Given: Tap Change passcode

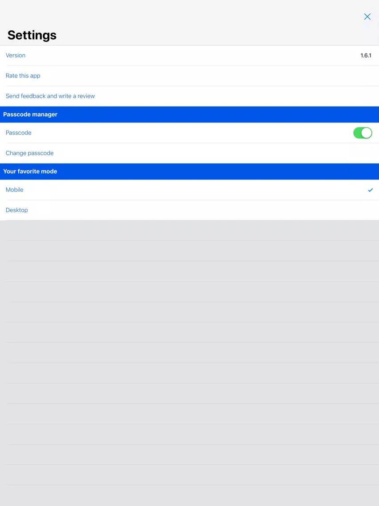Looking at the screenshot, I should 189,153.
